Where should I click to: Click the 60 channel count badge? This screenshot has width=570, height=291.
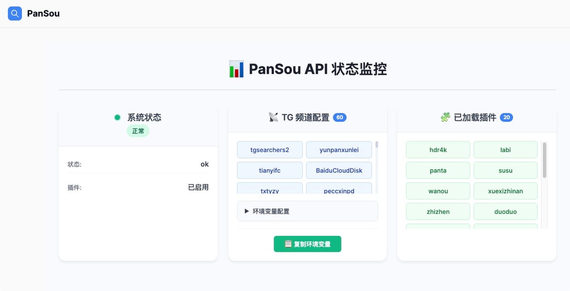(x=340, y=117)
